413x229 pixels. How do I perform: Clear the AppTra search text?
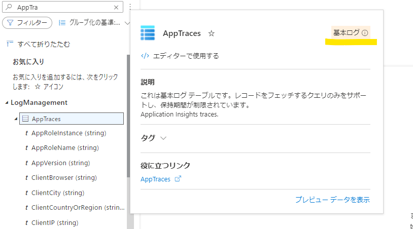click(116, 8)
